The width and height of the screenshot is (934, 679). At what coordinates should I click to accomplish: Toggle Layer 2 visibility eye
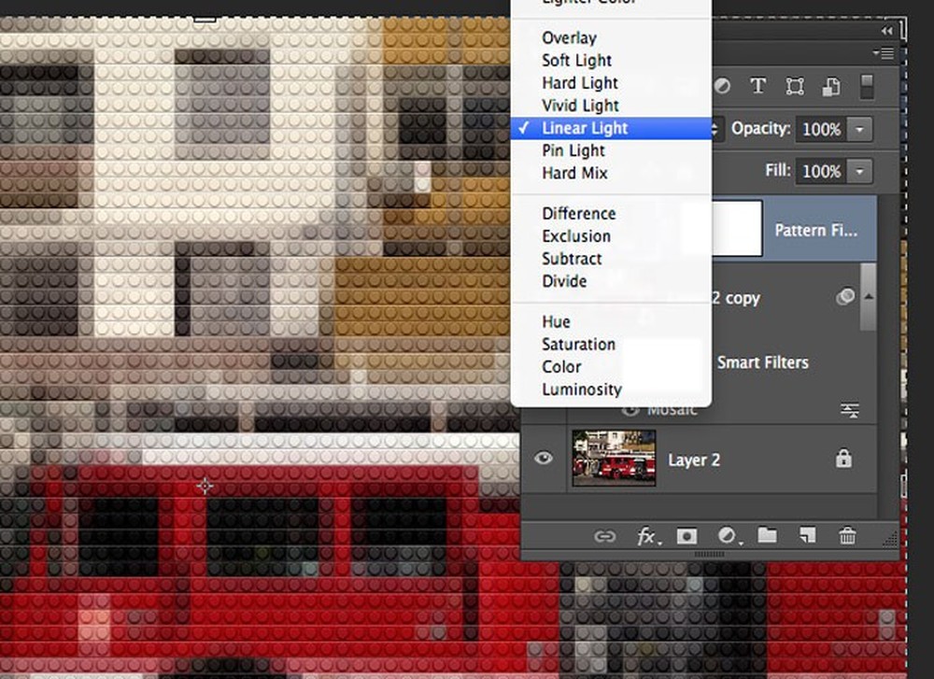point(542,458)
